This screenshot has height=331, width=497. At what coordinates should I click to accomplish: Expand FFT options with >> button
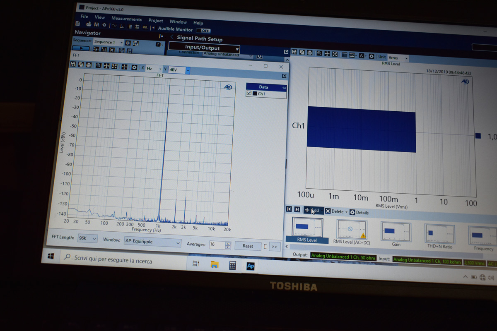tap(274, 247)
